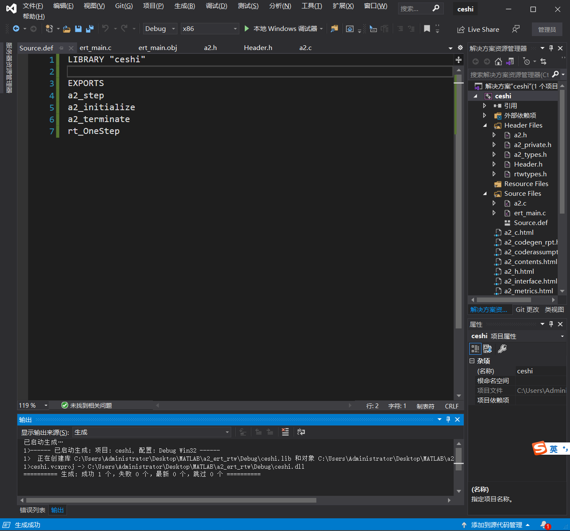570x531 pixels.
Task: Click the Home icon in Solution Explorer
Action: tap(498, 61)
